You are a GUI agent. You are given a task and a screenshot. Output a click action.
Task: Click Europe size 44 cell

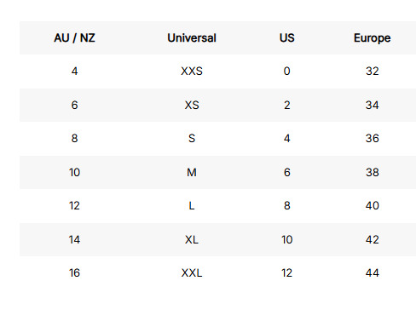373,272
